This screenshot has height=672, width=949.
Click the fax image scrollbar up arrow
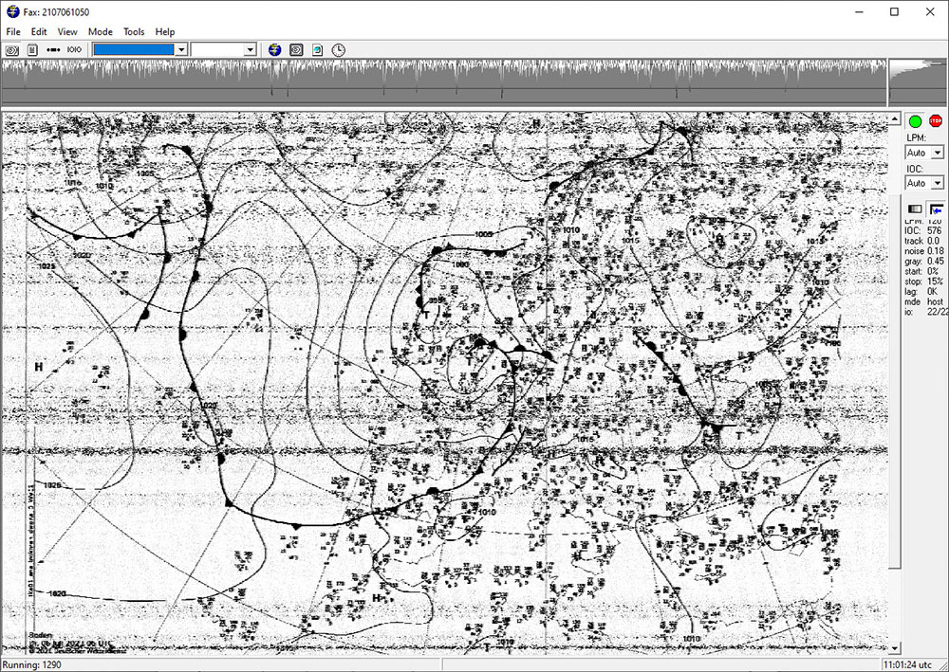point(894,119)
